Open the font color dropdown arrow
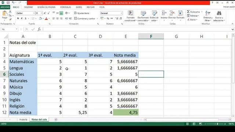The height and width of the screenshot is (132, 235). (49, 19)
